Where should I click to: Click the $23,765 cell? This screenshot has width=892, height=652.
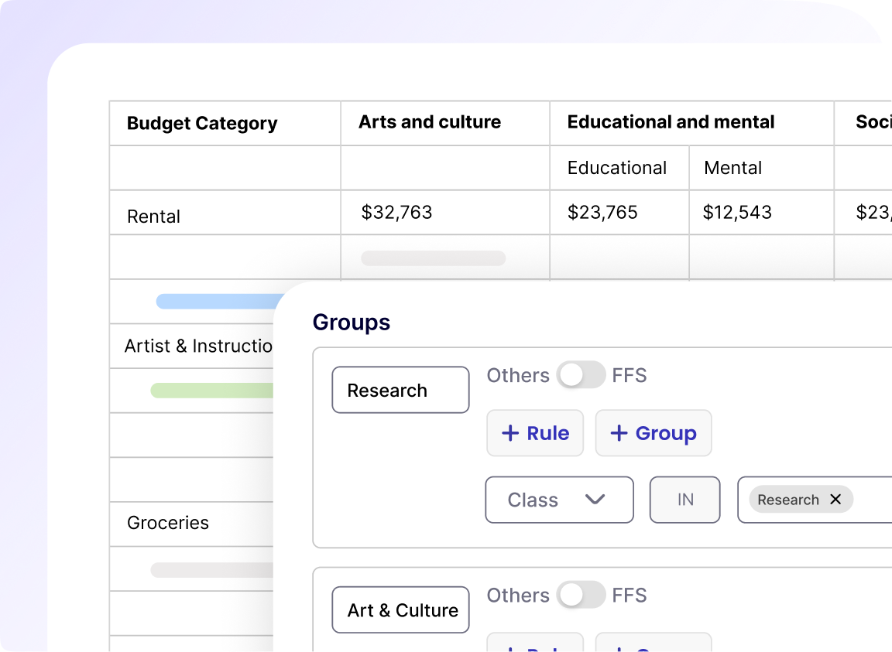click(x=602, y=212)
